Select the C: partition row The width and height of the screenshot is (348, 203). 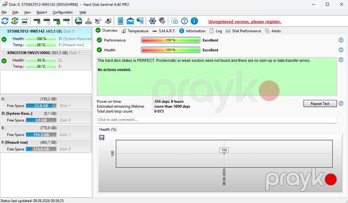[46, 102]
